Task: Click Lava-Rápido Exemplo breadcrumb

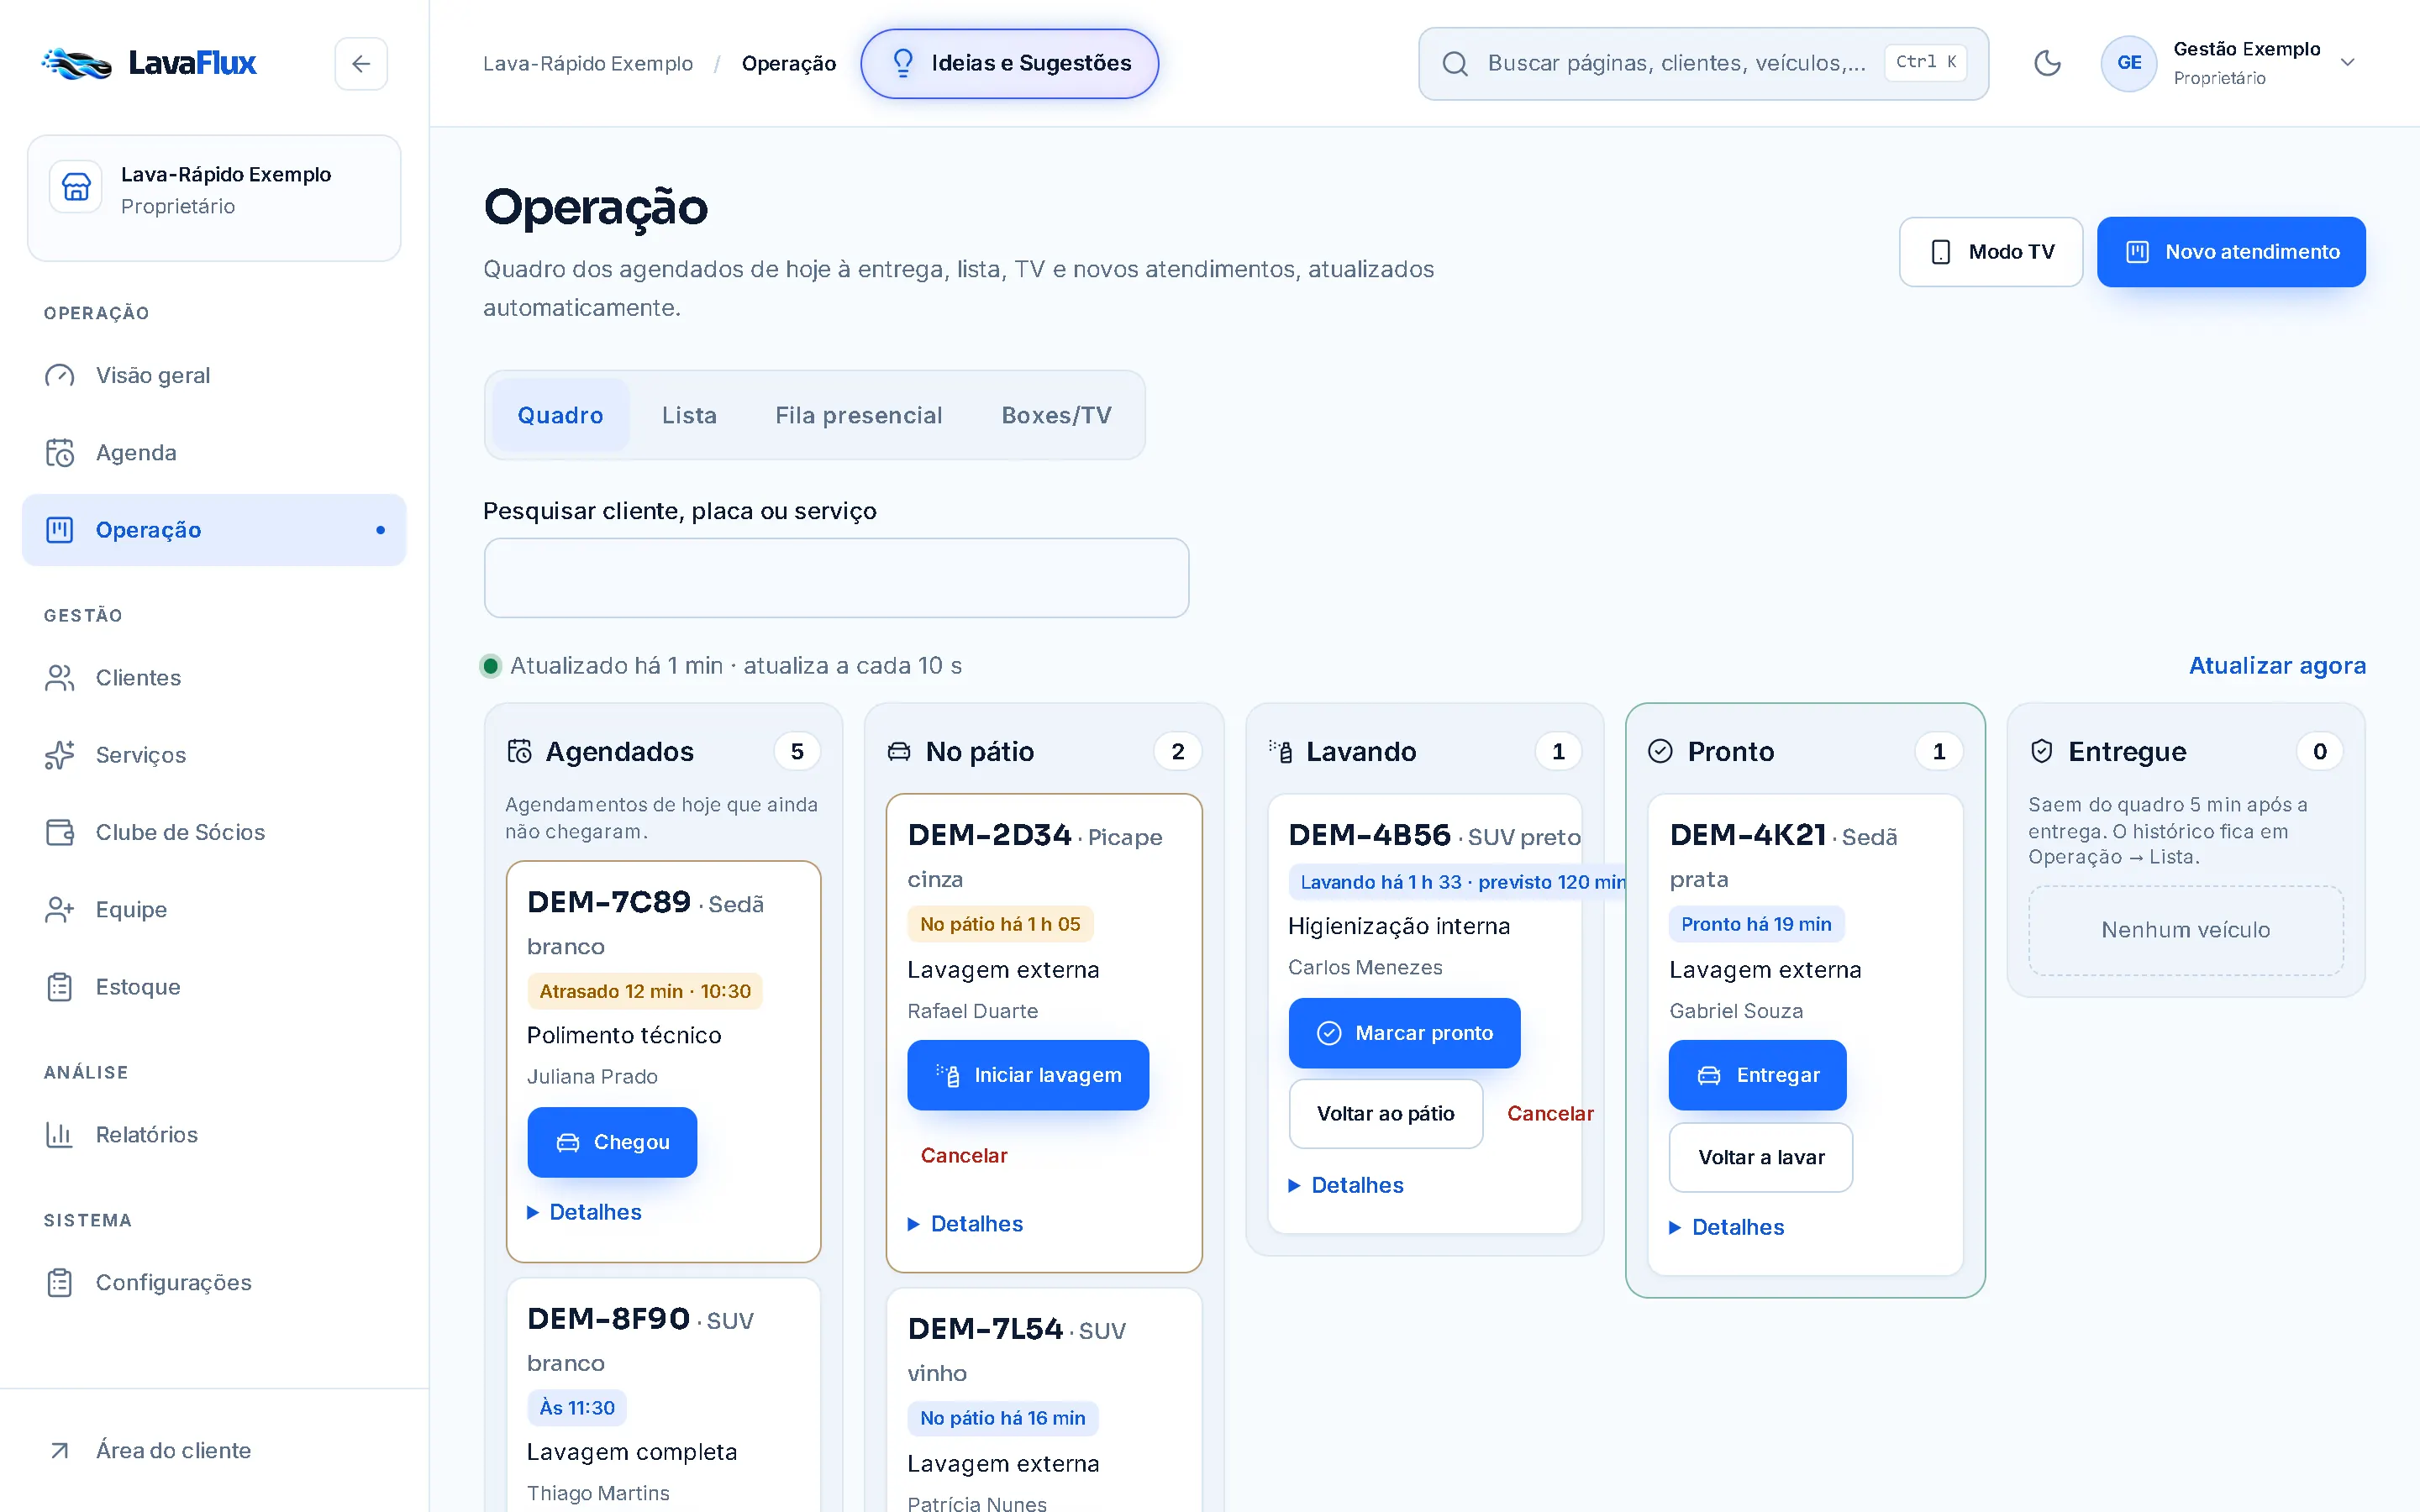Action: pyautogui.click(x=588, y=63)
